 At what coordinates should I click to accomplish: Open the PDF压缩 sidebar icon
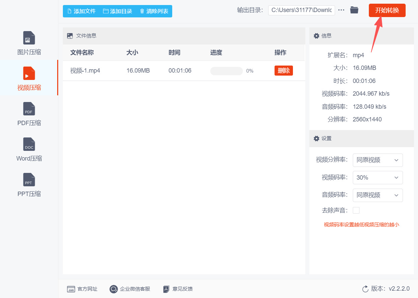pyautogui.click(x=29, y=109)
